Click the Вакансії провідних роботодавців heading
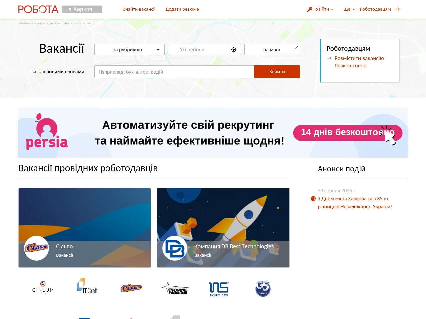Viewport: 426px width, 319px height. 88,168
